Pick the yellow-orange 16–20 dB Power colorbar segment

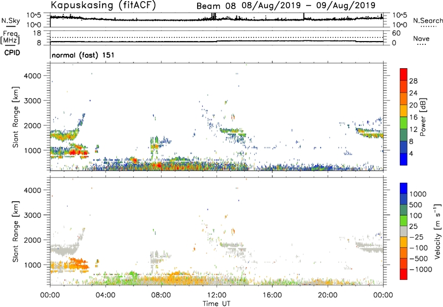(404, 111)
